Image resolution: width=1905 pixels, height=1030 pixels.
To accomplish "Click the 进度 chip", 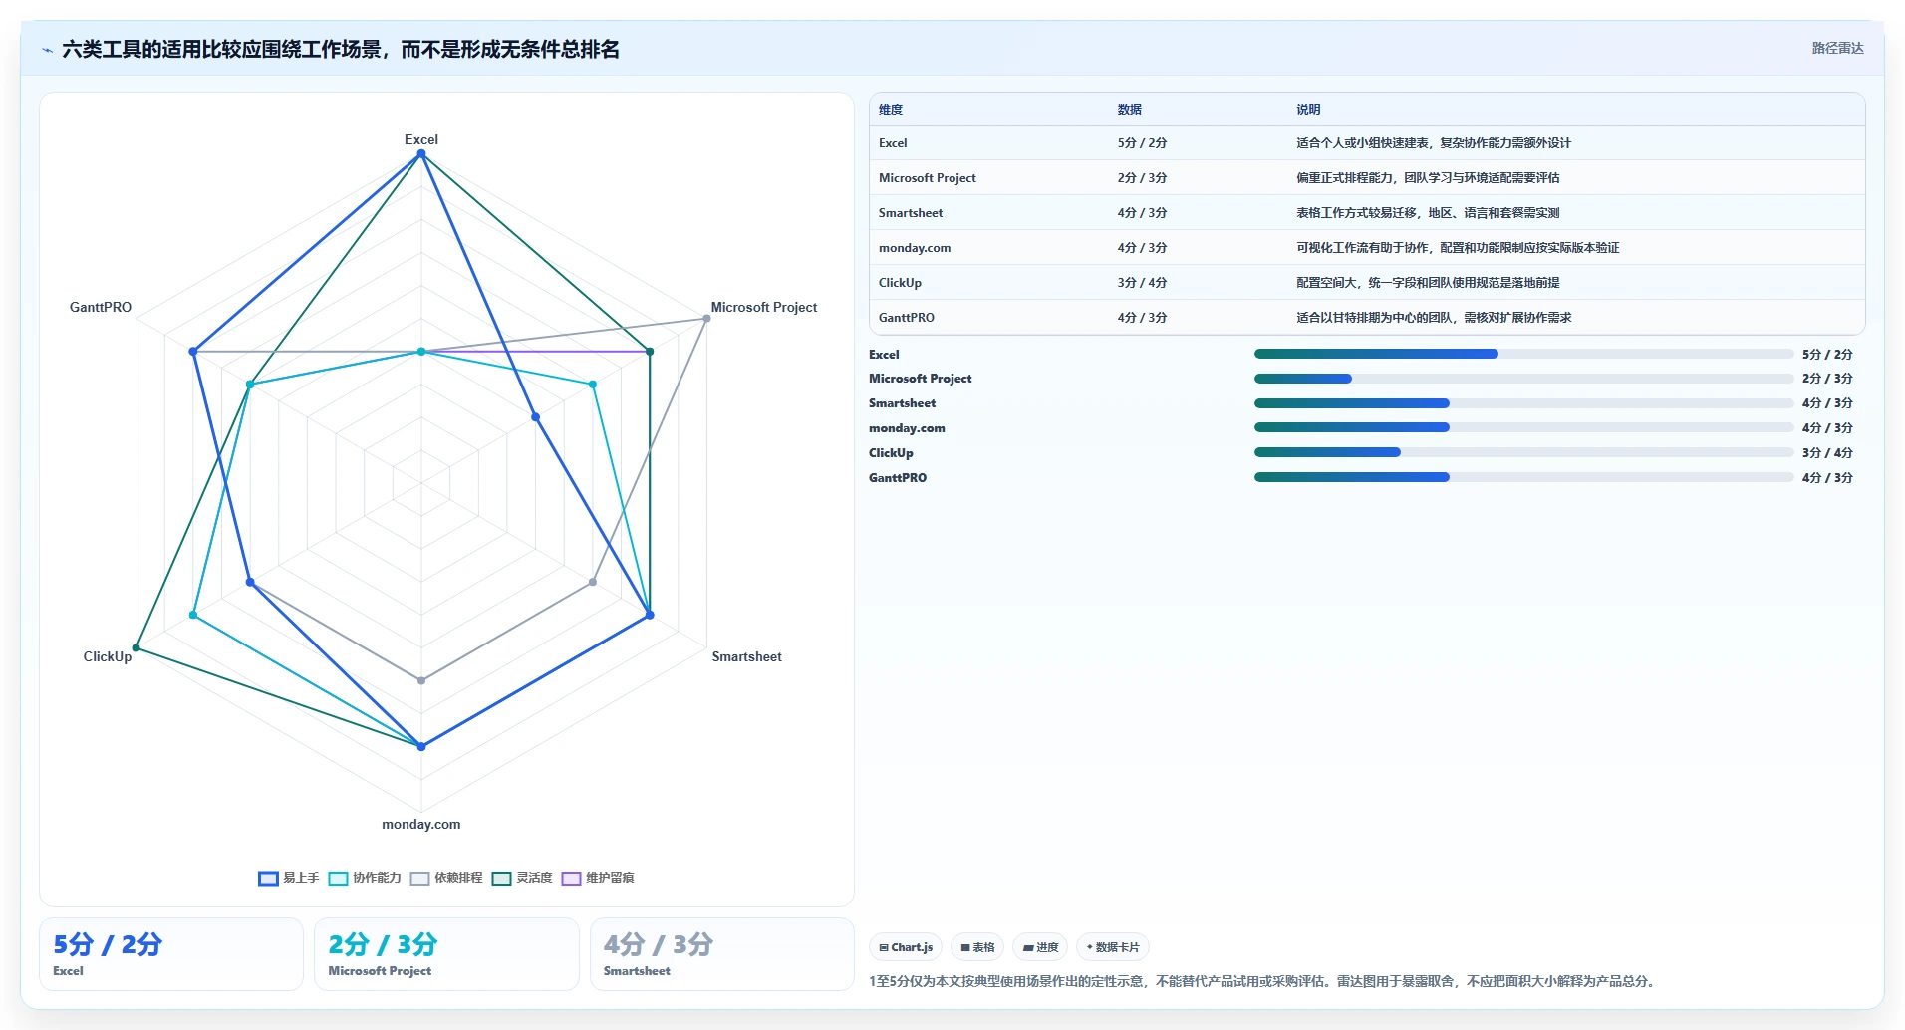I will tap(1040, 947).
